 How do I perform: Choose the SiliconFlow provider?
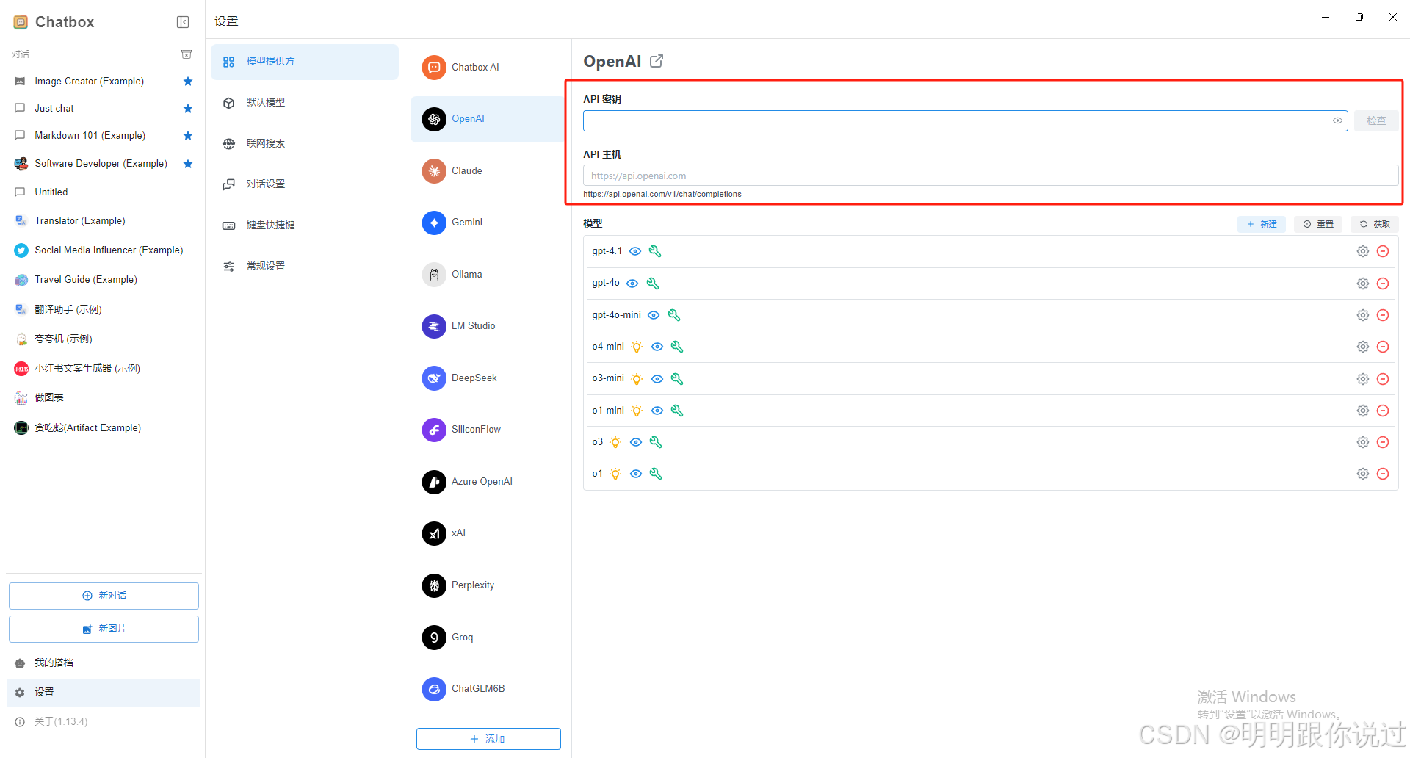[x=488, y=429]
